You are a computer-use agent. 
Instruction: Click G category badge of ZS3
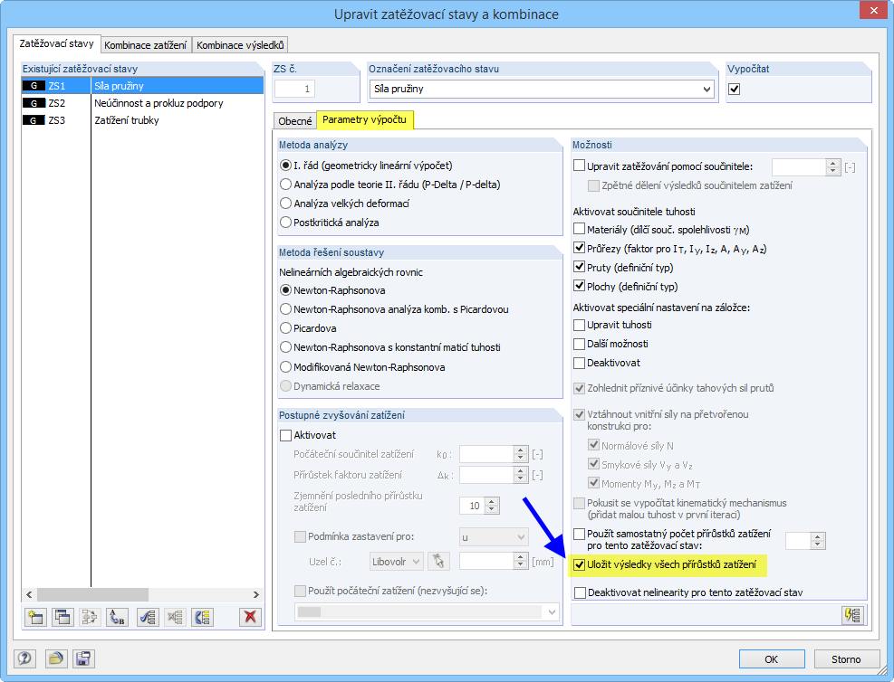pos(34,120)
